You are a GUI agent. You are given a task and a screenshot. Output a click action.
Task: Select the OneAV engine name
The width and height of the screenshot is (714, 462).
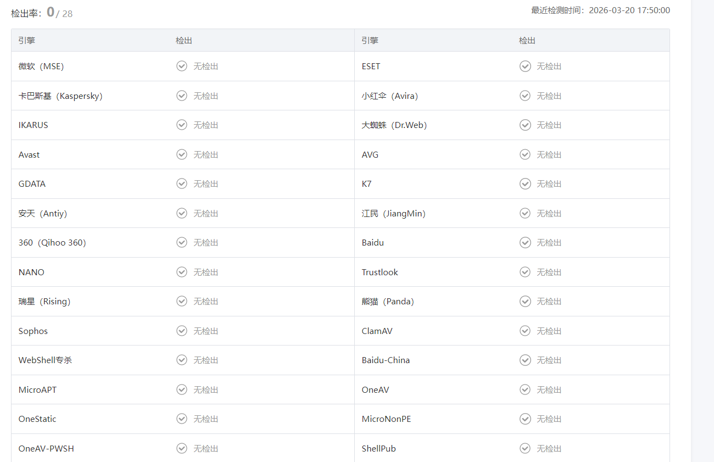[x=375, y=389]
